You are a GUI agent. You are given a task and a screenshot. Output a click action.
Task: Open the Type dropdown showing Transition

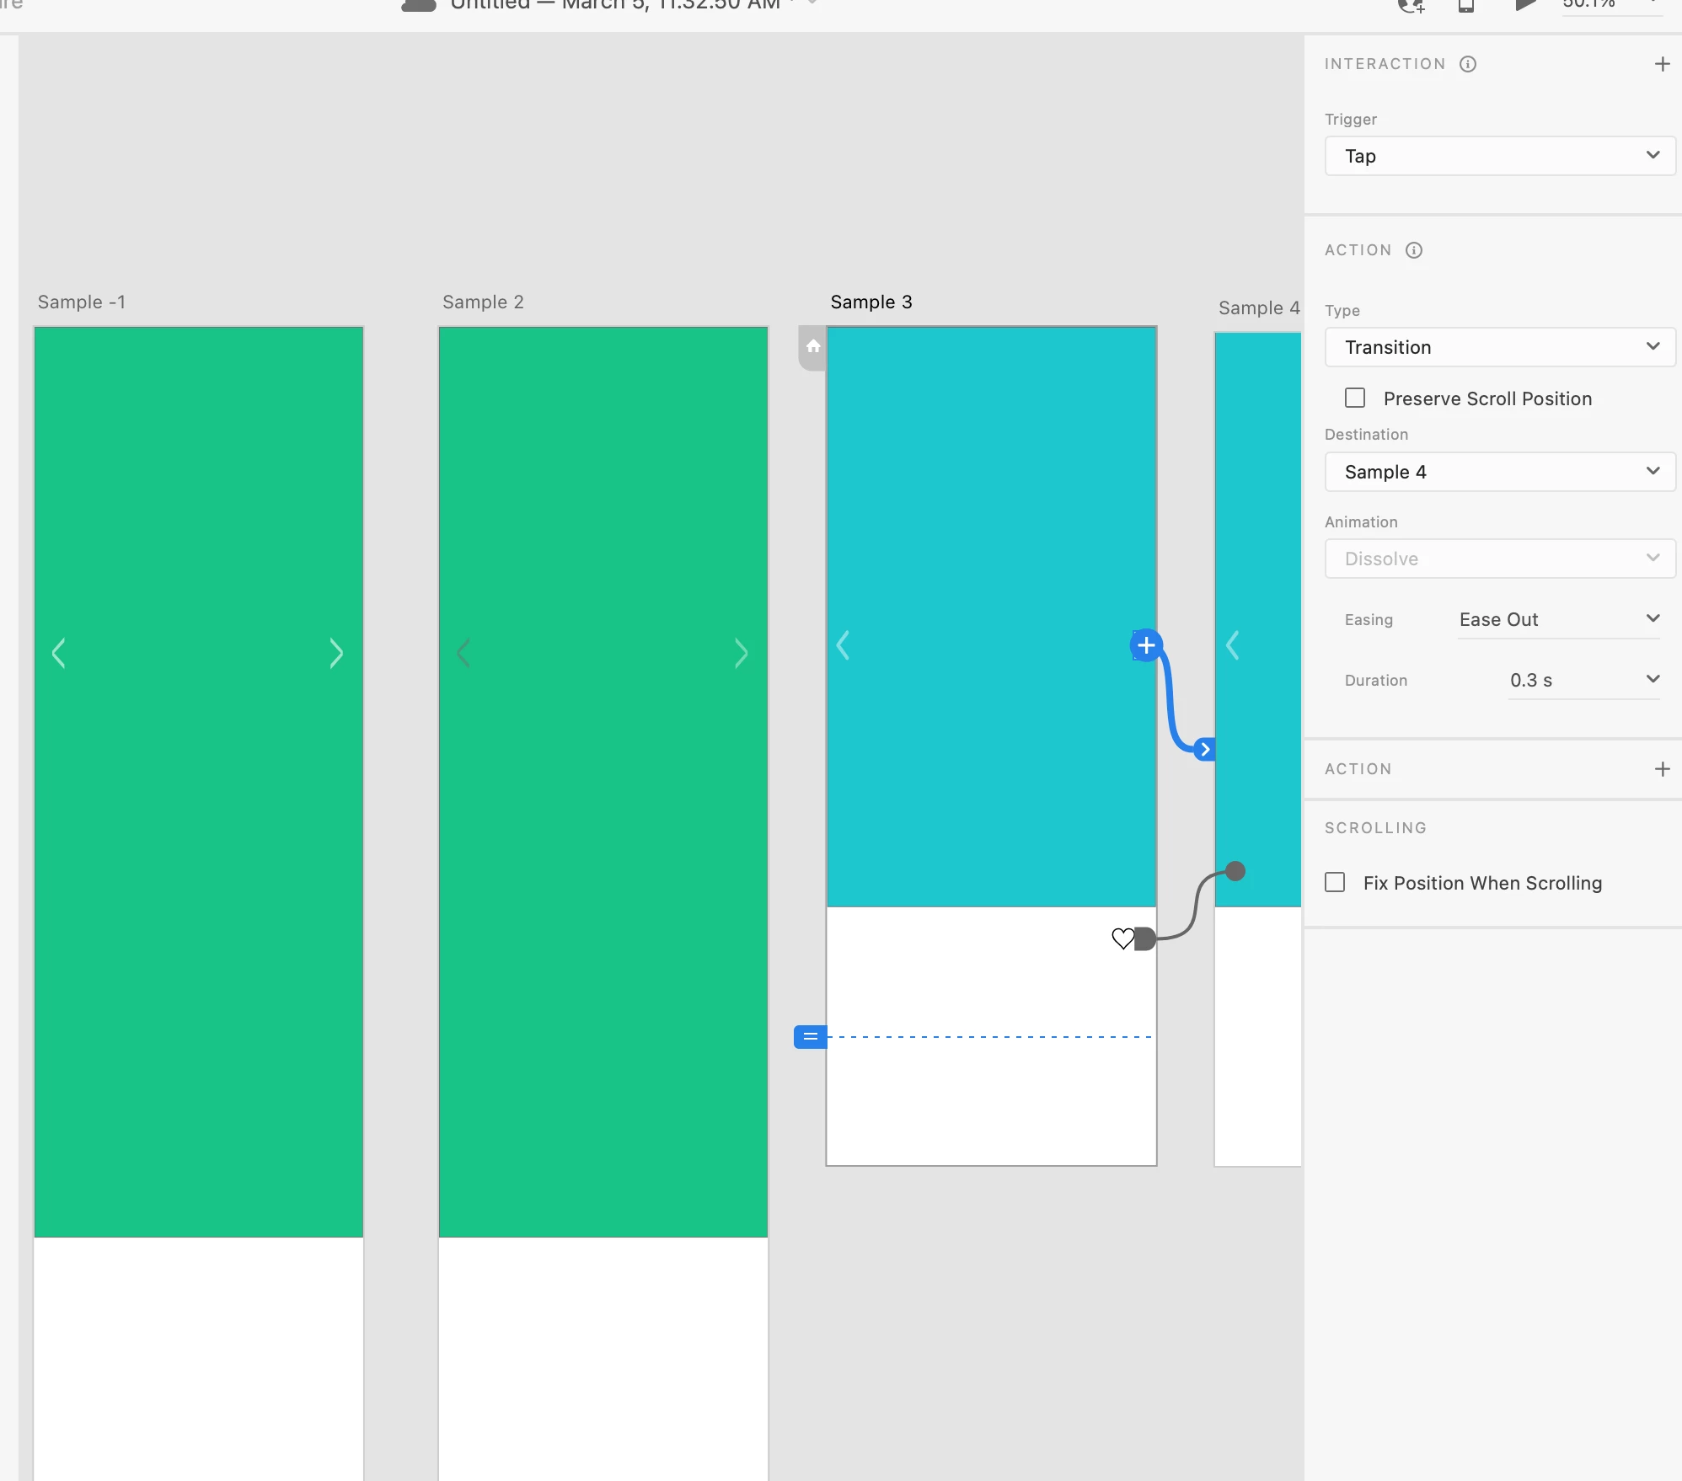1500,347
